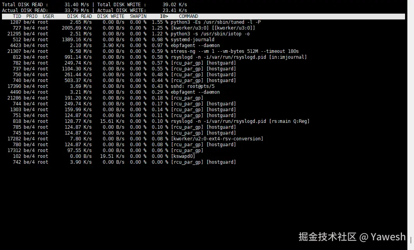The height and width of the screenshot is (250, 414).
Task: Click rsyslogd command with [rs:main Q:Reg]
Action: click(x=240, y=121)
